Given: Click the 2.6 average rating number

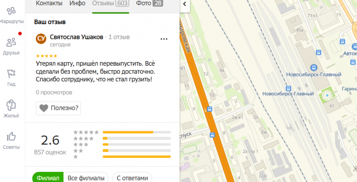Looking at the screenshot, I should tap(50, 140).
